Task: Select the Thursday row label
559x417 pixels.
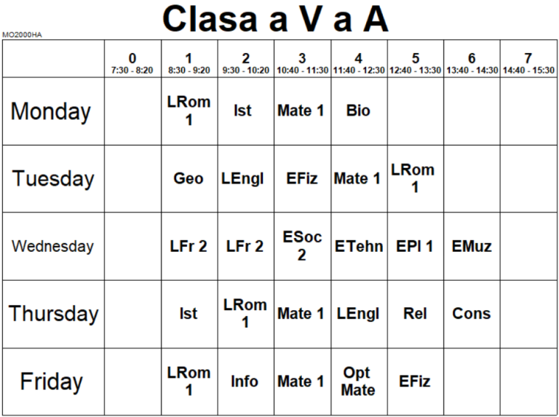Action: click(52, 314)
